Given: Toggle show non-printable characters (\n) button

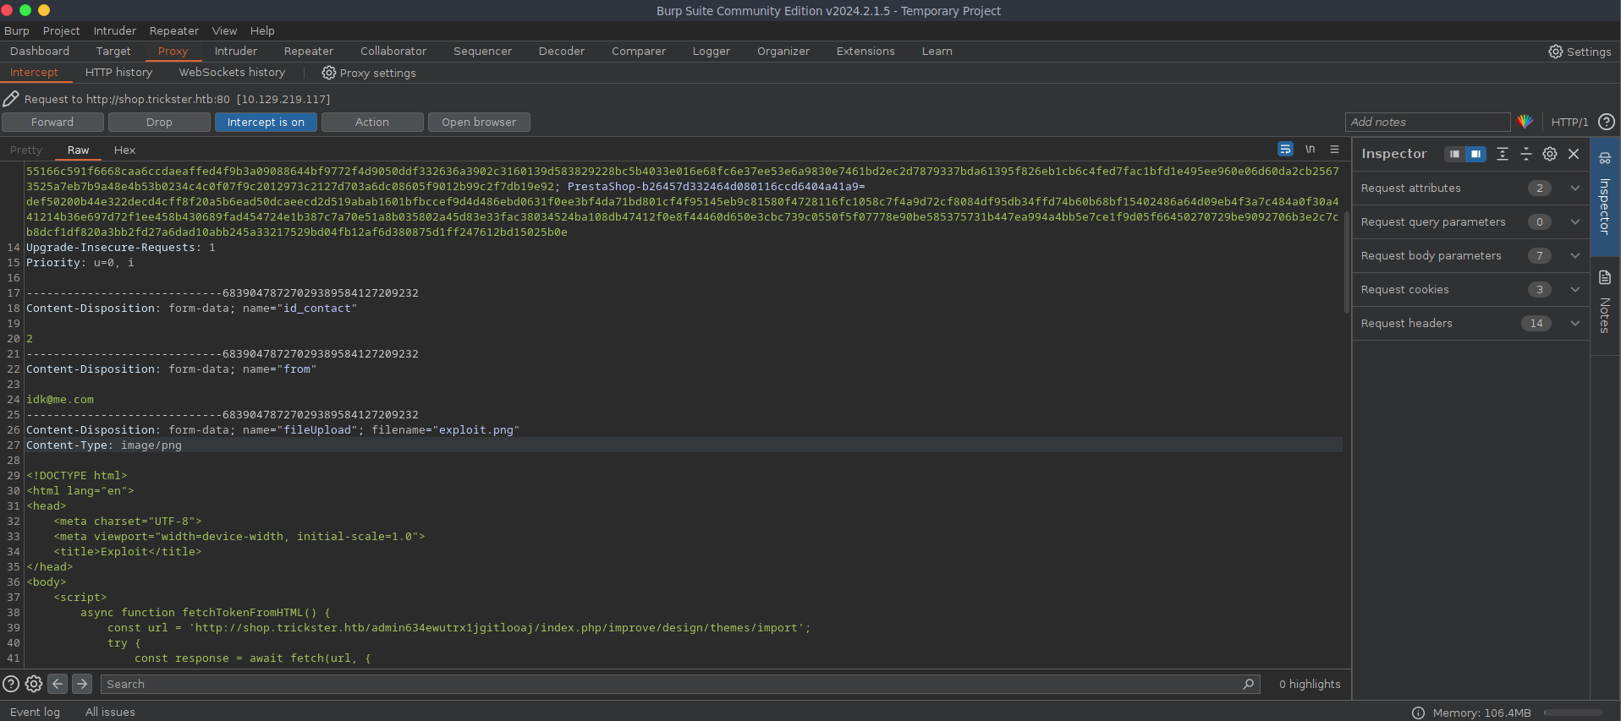Looking at the screenshot, I should pos(1310,150).
